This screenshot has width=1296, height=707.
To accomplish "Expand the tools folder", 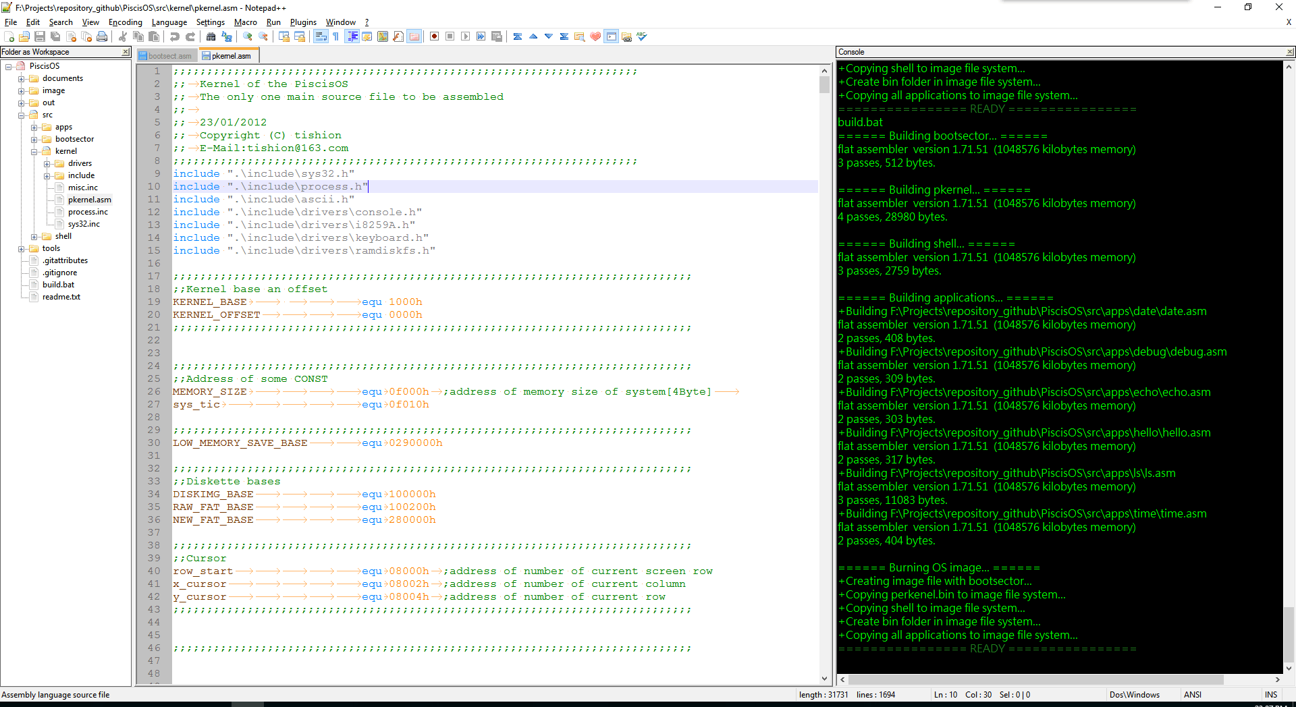I will (22, 248).
